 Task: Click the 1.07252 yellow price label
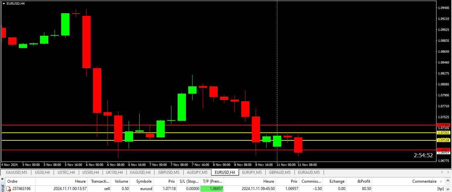(x=444, y=132)
